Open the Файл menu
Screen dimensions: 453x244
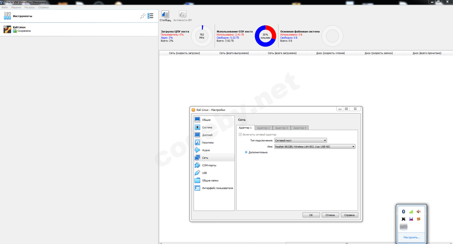coord(5,7)
